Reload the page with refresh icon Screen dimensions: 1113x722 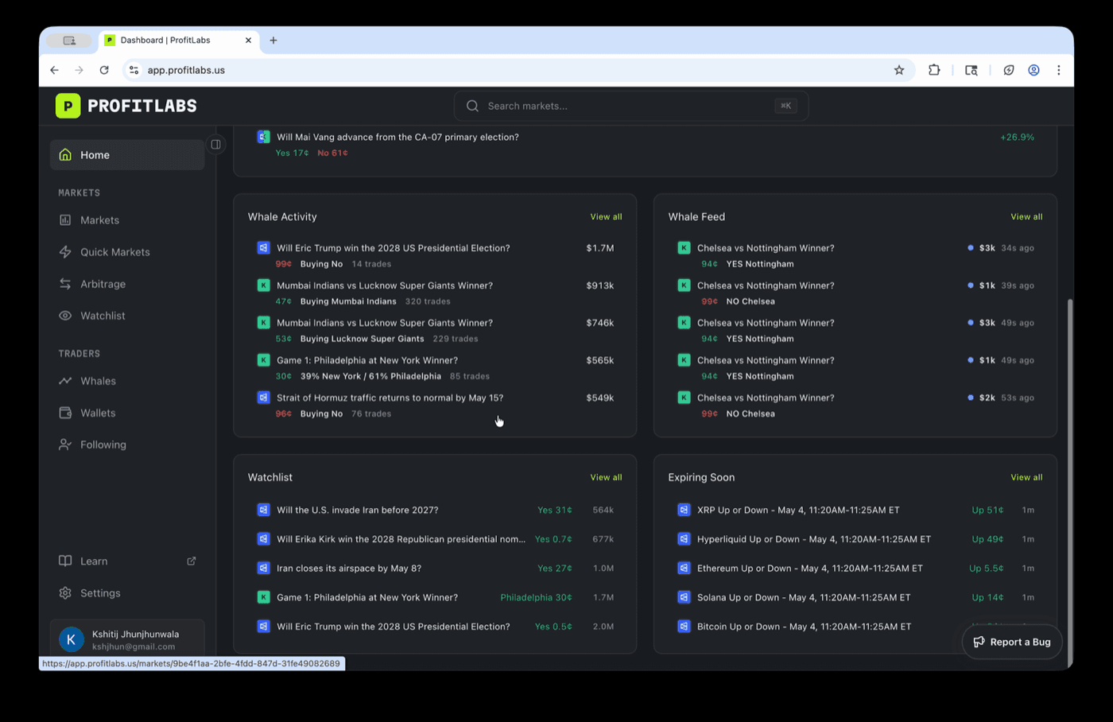click(104, 70)
